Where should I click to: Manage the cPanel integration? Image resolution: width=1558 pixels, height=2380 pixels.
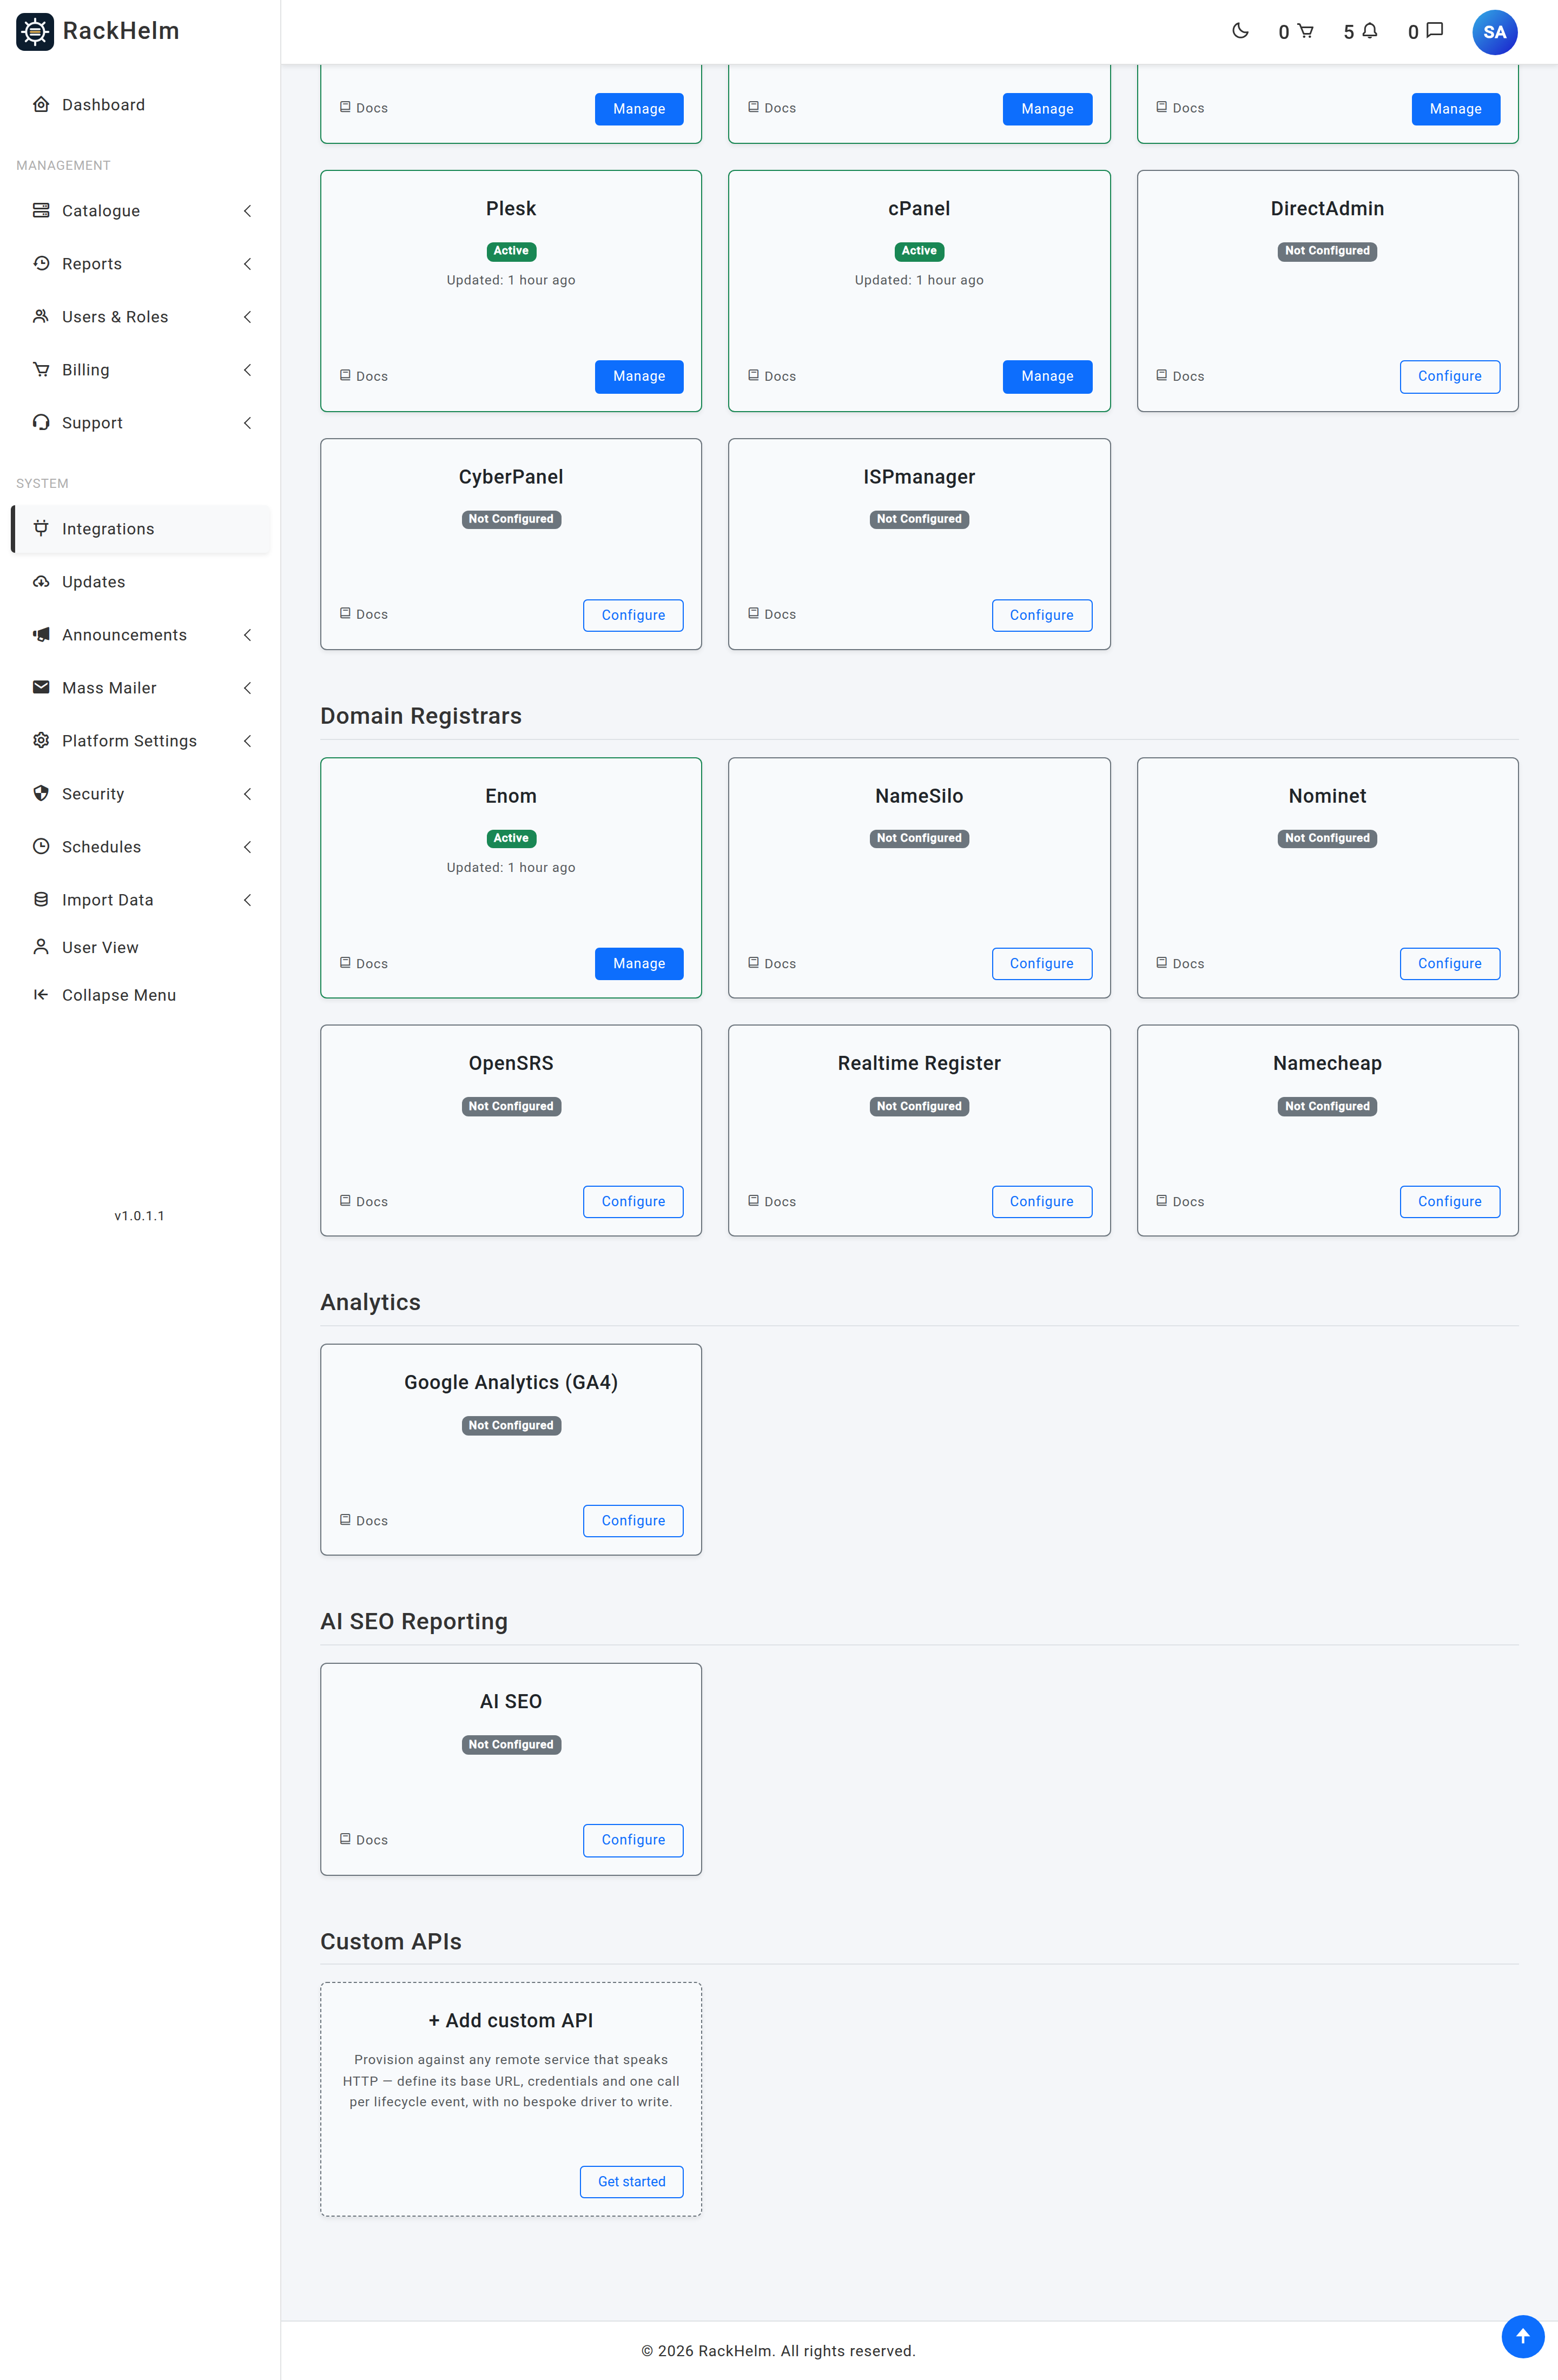[x=1047, y=376]
